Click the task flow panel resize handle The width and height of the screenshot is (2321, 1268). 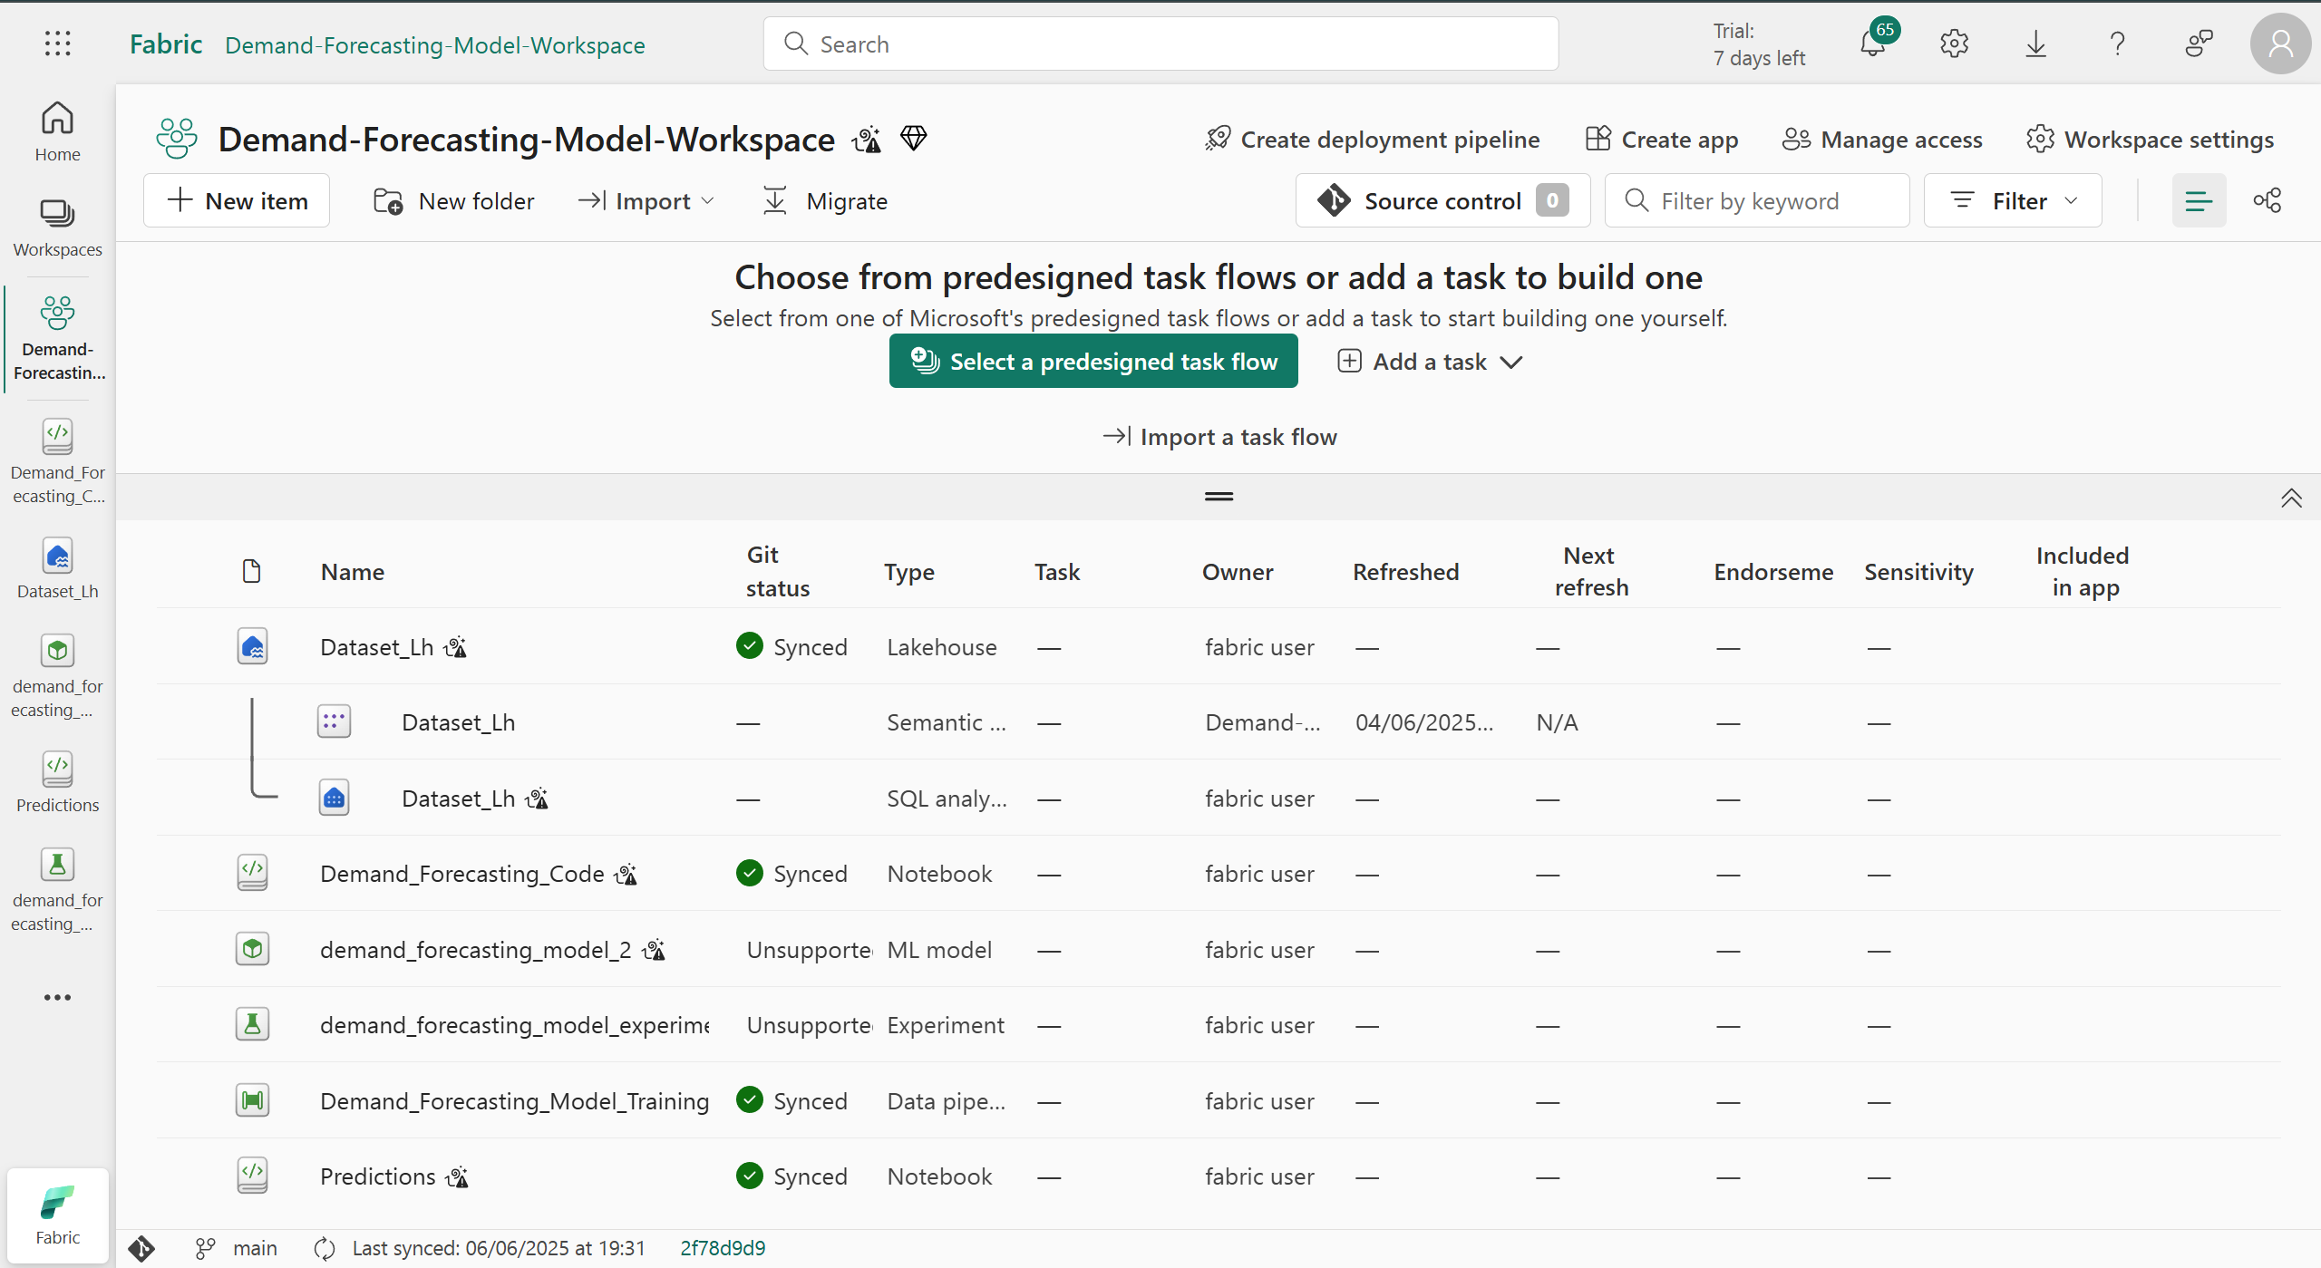click(1219, 496)
